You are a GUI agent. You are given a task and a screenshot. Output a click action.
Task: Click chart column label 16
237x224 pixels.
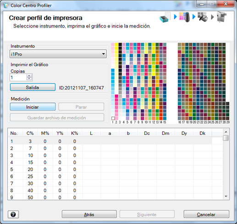[x=180, y=122]
